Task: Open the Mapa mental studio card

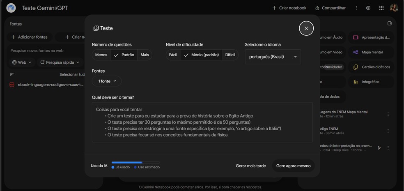Action: click(x=371, y=52)
